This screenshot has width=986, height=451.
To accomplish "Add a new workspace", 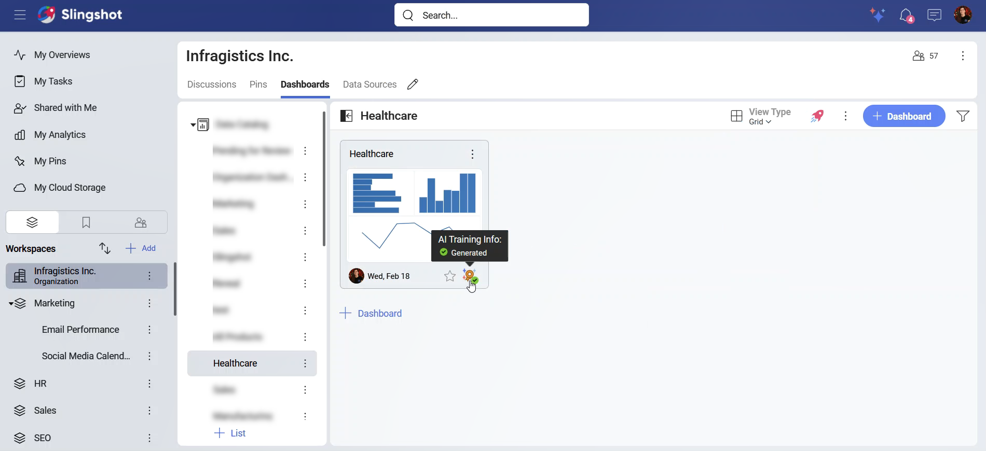I will click(141, 248).
